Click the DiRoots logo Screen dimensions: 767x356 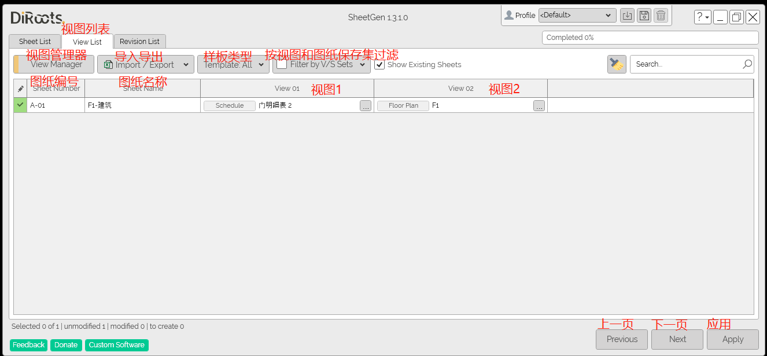[36, 18]
